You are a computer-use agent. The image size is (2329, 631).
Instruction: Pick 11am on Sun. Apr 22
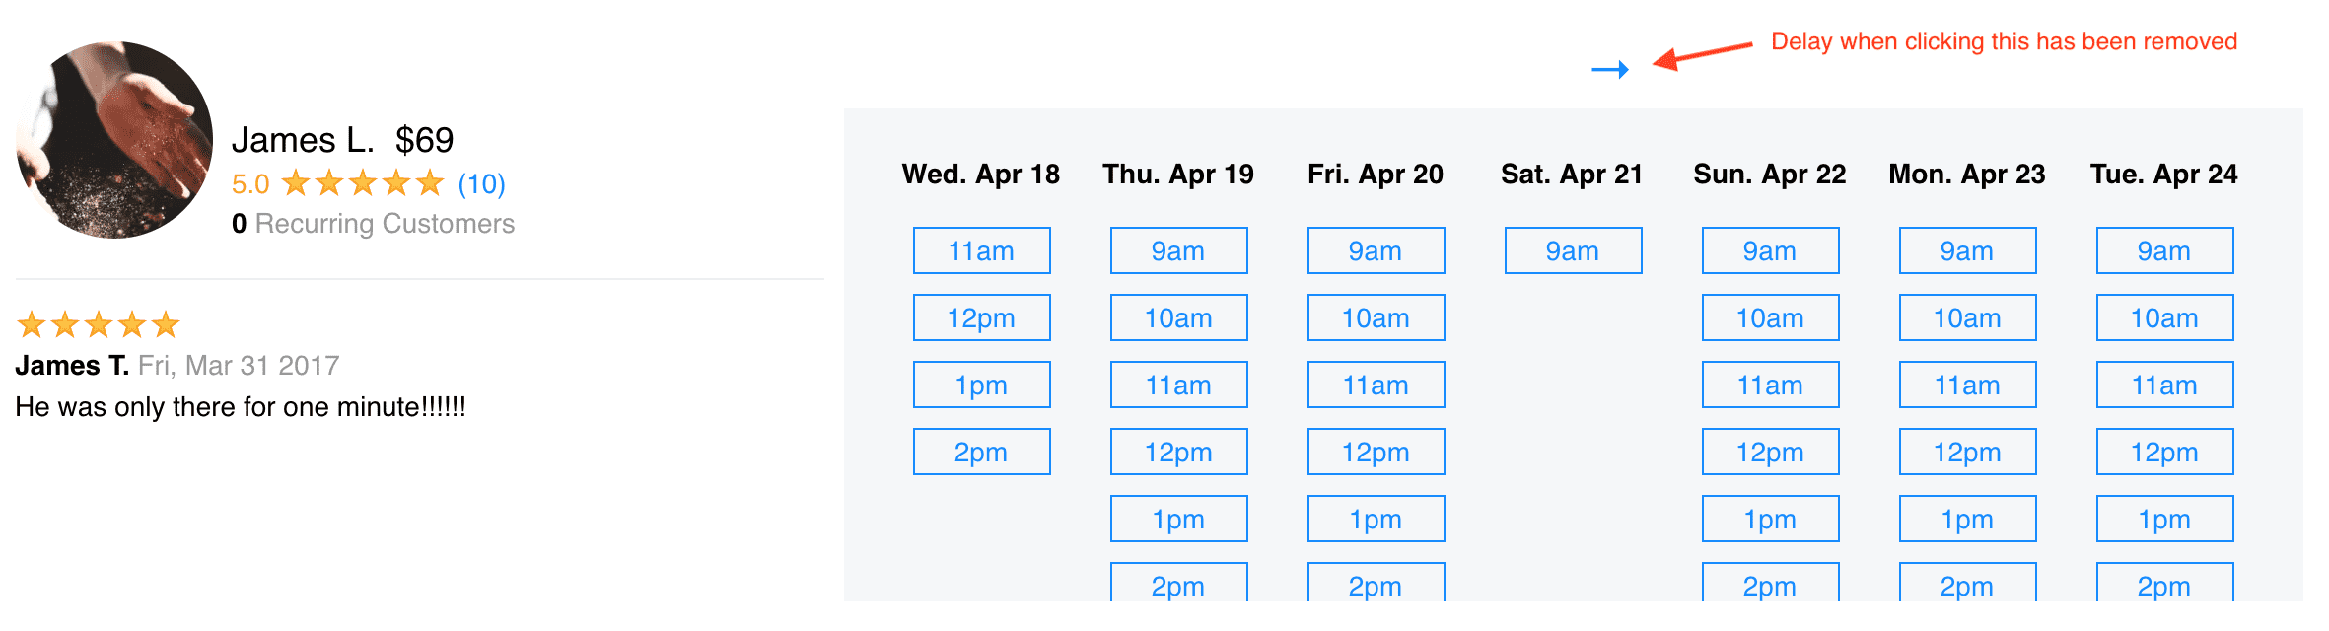tap(1770, 386)
